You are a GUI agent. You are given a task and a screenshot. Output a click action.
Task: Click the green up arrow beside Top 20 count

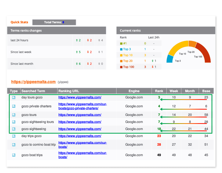tap(153, 61)
